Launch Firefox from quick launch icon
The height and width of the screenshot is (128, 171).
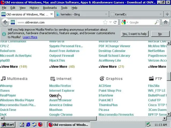click(x=40, y=125)
